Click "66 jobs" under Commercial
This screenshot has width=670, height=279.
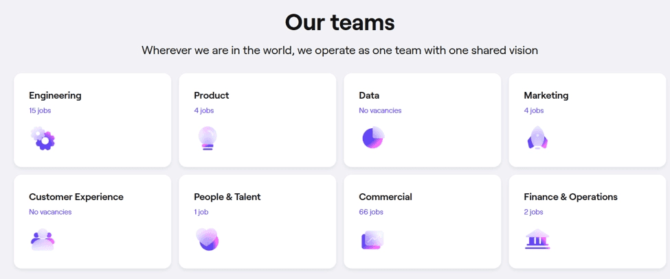coord(371,212)
